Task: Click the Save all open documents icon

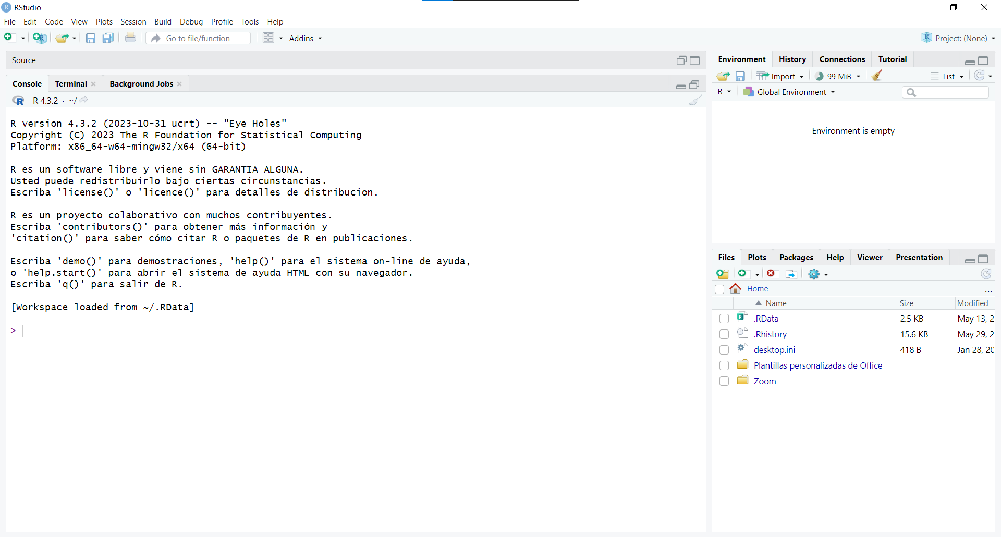Action: click(108, 38)
